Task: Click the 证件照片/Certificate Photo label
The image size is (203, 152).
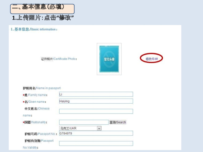Action: (x=59, y=59)
